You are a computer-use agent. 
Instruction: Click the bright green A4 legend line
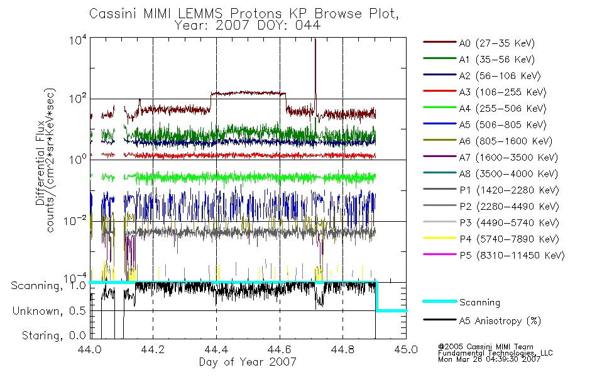pyautogui.click(x=439, y=107)
